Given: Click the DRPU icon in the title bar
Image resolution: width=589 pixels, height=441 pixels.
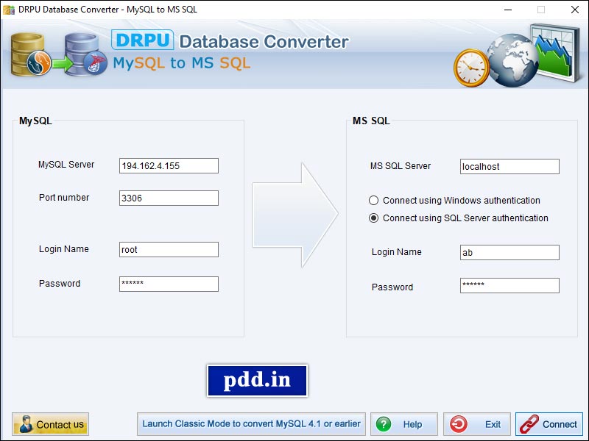Looking at the screenshot, I should point(7,10).
